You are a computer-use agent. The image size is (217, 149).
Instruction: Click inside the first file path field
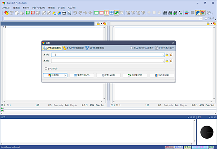107,55
